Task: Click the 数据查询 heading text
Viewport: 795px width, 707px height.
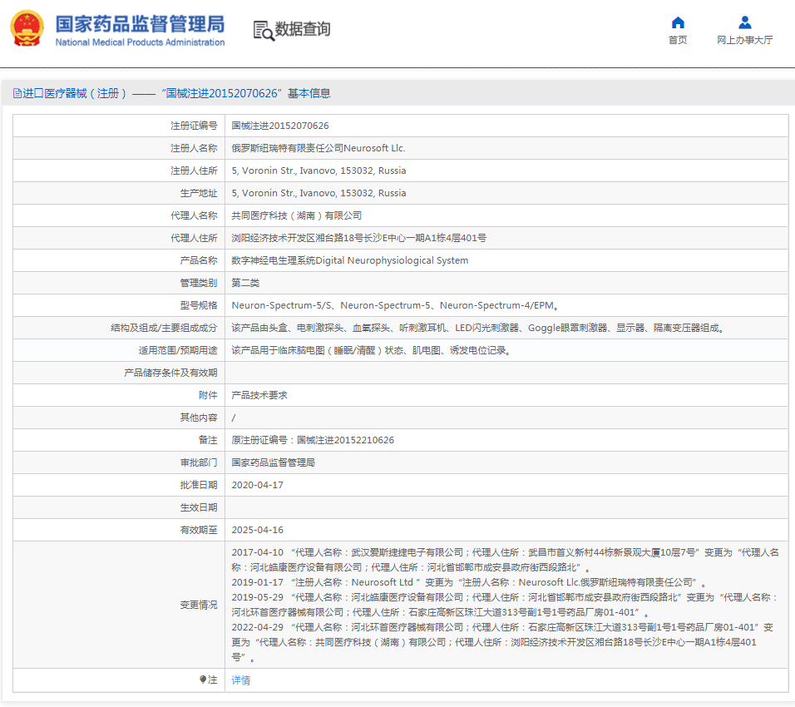Action: (303, 30)
